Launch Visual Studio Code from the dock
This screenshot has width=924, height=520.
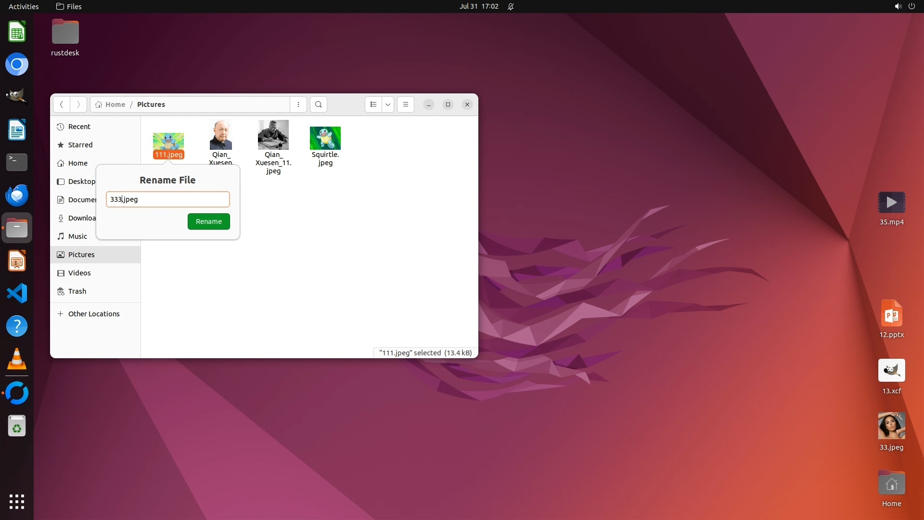[17, 293]
